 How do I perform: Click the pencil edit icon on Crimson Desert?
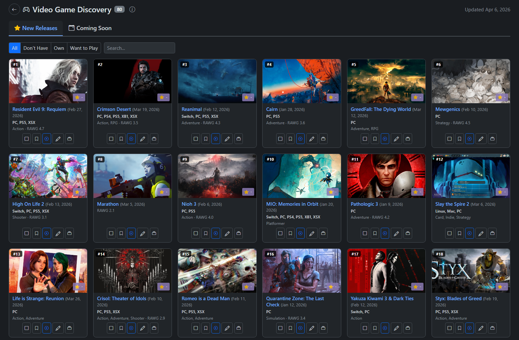(142, 139)
